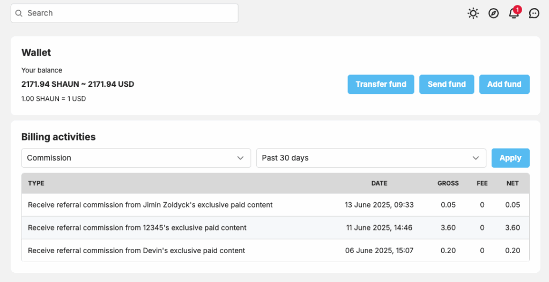
Task: Click the GROSS column header
Action: (x=448, y=183)
